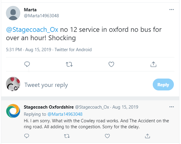
Task: Type in the Tweet your reply field
Action: coord(83,85)
